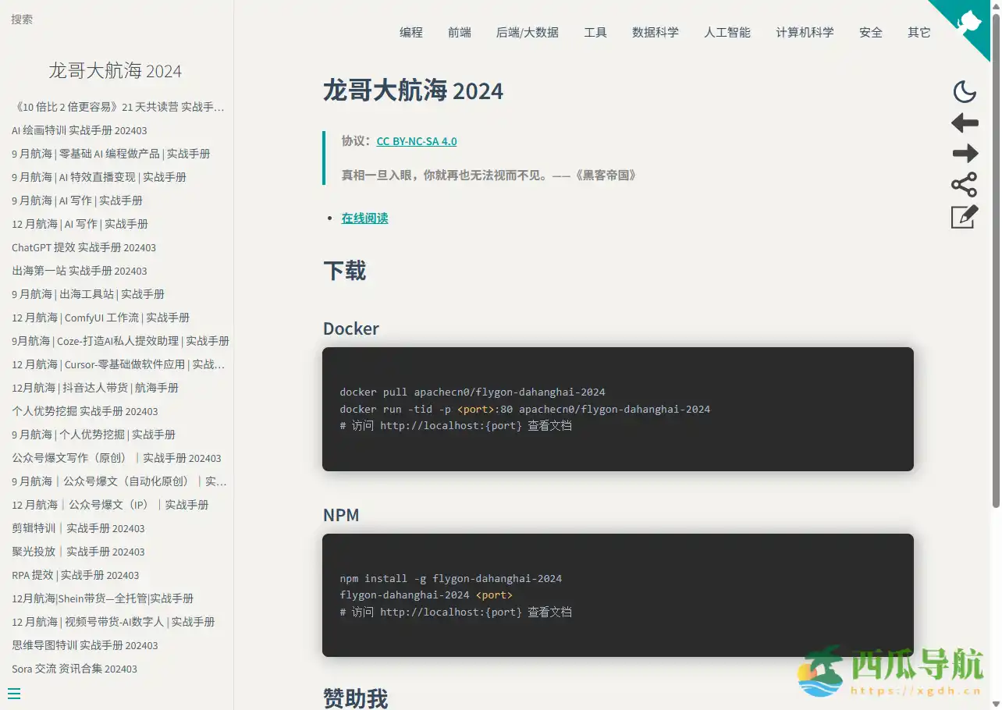
Task: Open the 其它 navigation menu
Action: point(918,32)
